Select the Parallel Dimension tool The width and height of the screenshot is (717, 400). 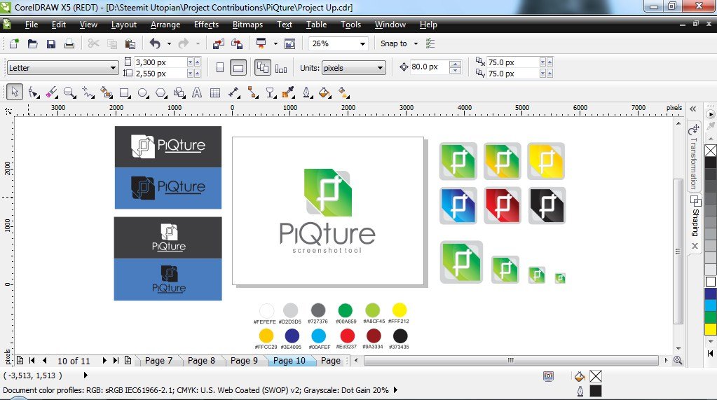pos(233,92)
